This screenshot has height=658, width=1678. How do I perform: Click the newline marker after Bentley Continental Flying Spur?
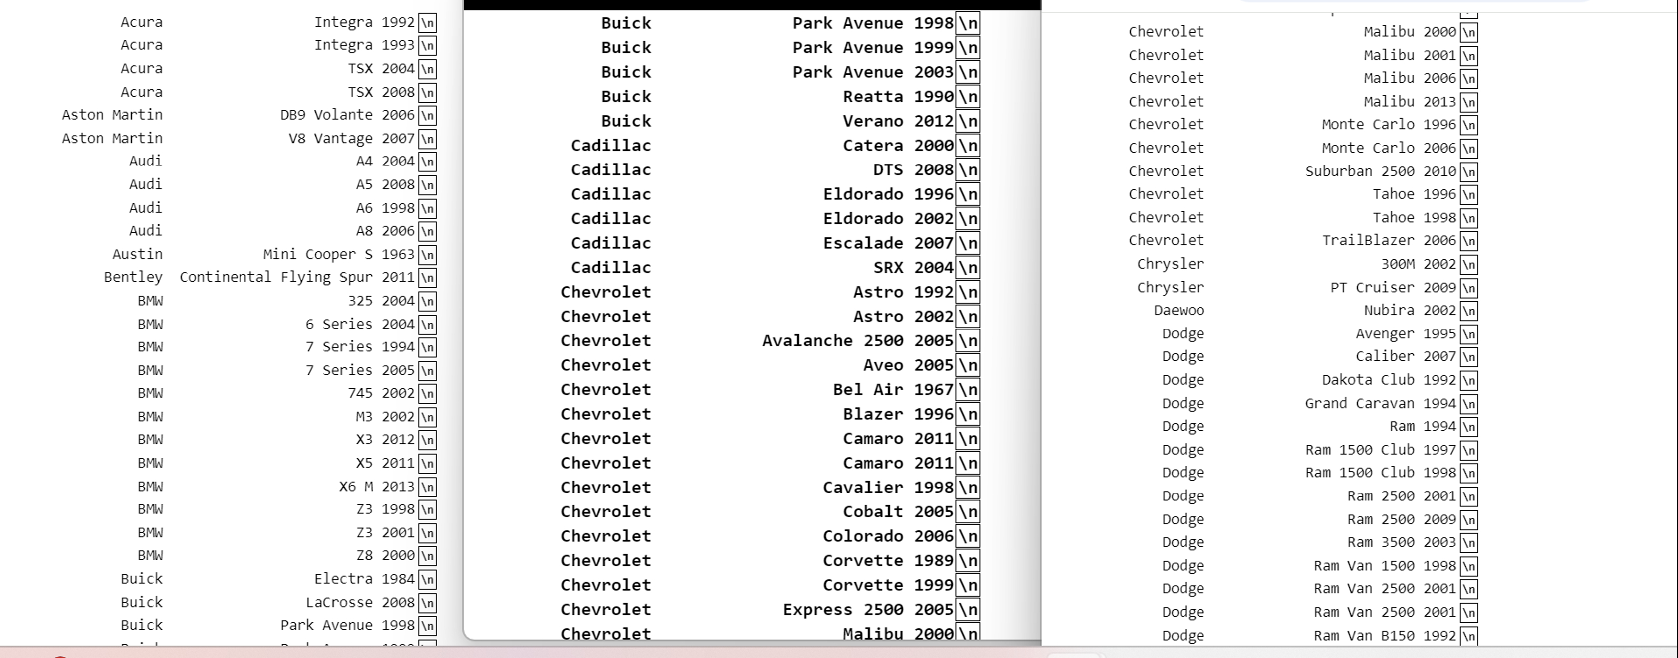click(x=427, y=277)
